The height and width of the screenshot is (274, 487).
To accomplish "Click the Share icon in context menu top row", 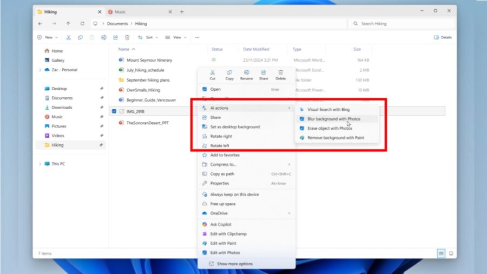I will (264, 72).
